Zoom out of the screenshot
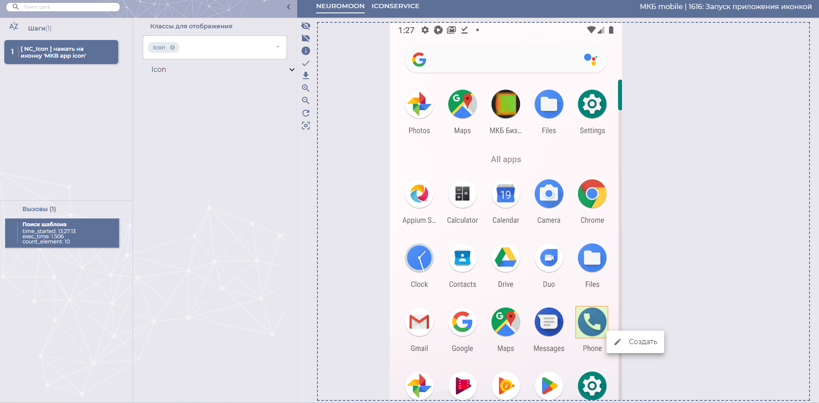Screen dimensions: 819x403 pos(306,101)
